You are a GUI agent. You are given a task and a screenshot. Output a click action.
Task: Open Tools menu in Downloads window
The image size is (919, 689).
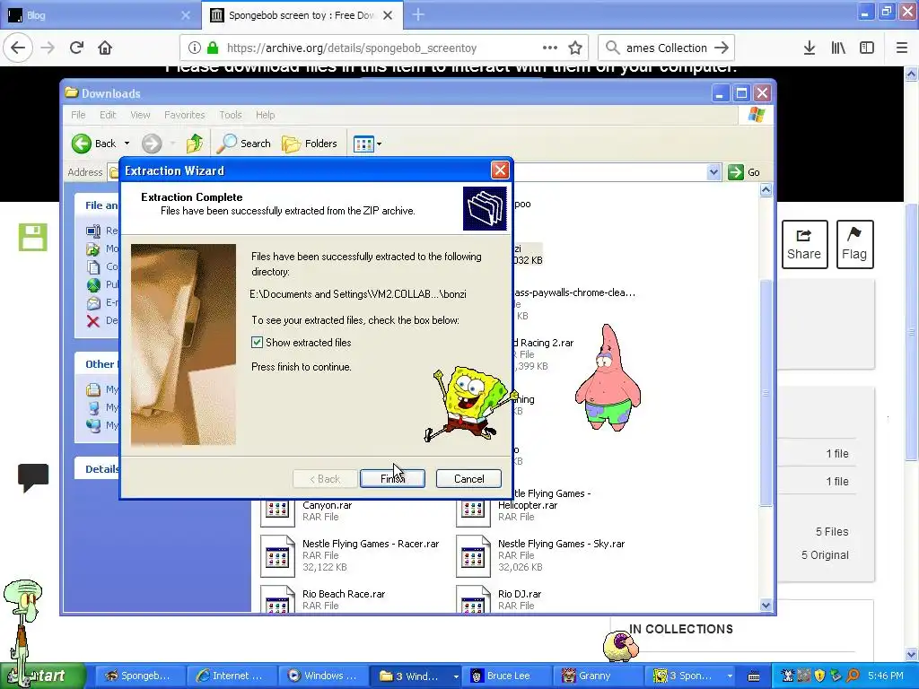point(231,115)
